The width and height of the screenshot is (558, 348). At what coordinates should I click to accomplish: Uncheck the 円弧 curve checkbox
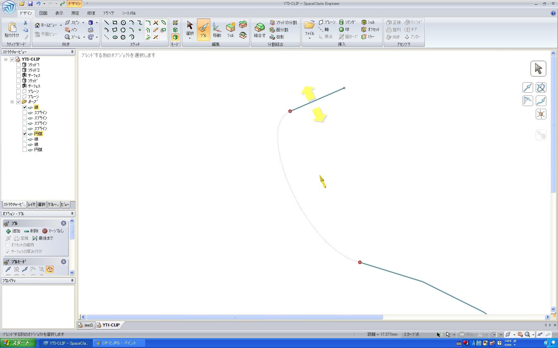click(x=25, y=134)
